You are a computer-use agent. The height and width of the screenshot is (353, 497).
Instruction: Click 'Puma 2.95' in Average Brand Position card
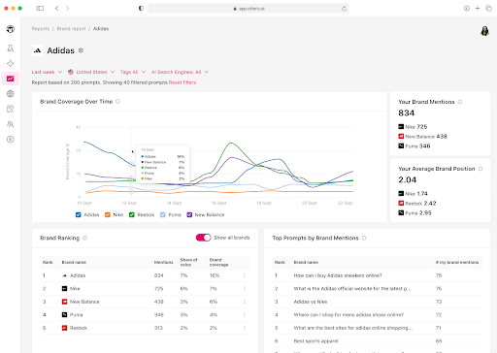click(x=414, y=213)
